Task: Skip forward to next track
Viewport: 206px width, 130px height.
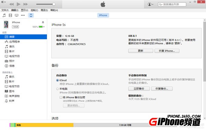Action: tap(25, 4)
